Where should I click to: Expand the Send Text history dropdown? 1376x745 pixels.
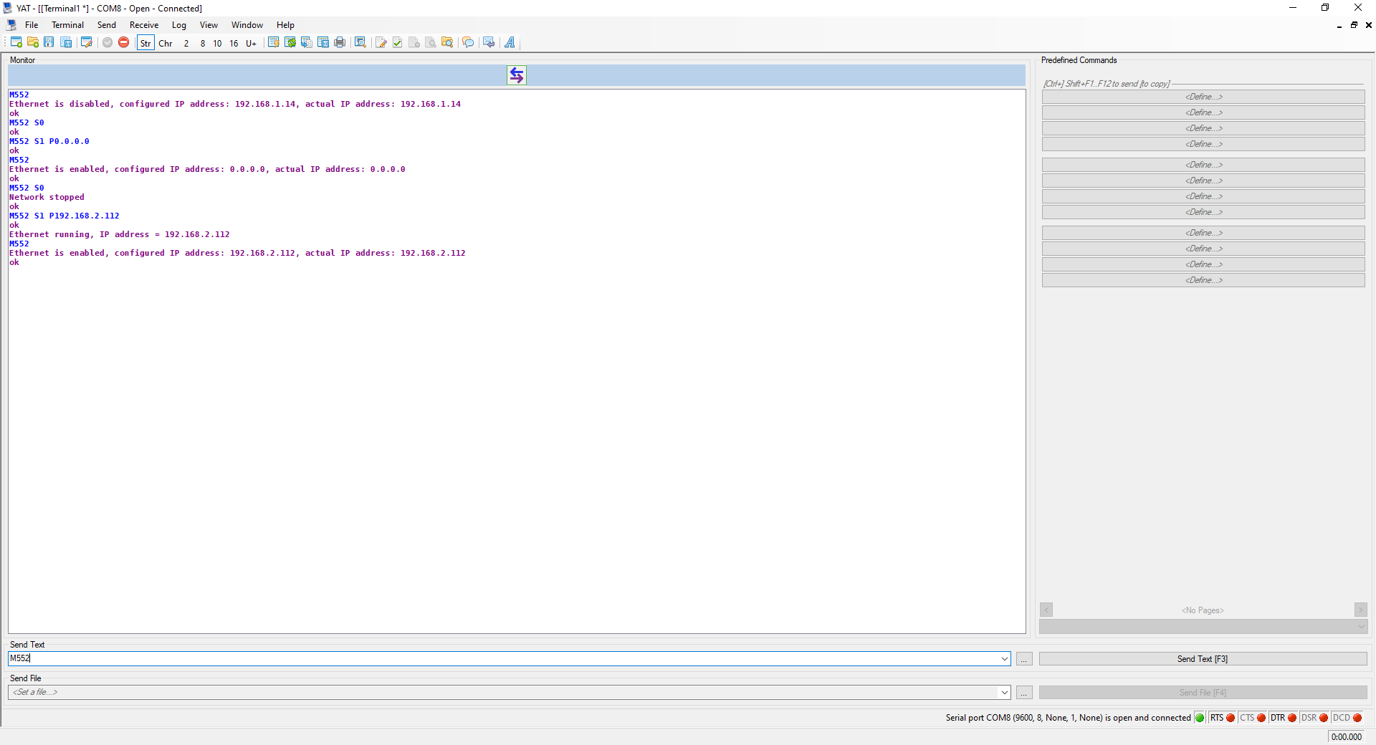tap(1005, 659)
